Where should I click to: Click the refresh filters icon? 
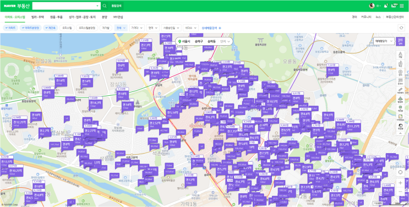(401, 28)
